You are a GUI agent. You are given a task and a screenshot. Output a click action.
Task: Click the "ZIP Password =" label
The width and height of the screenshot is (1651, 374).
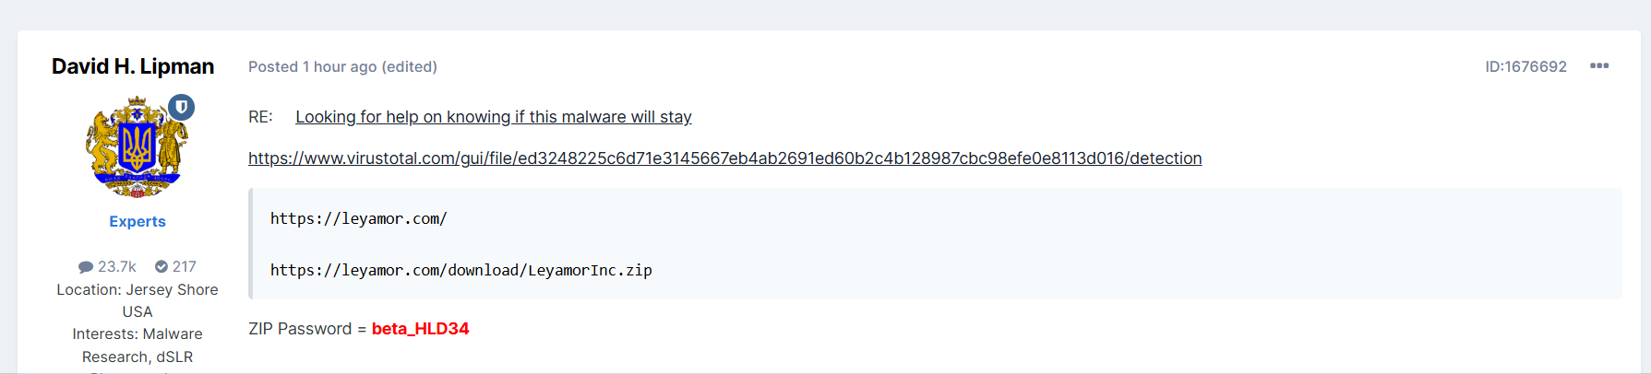[306, 329]
